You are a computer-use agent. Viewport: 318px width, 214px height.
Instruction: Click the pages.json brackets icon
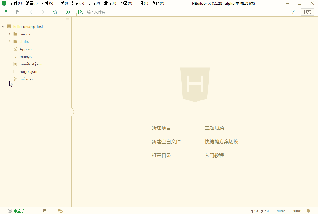click(x=15, y=71)
